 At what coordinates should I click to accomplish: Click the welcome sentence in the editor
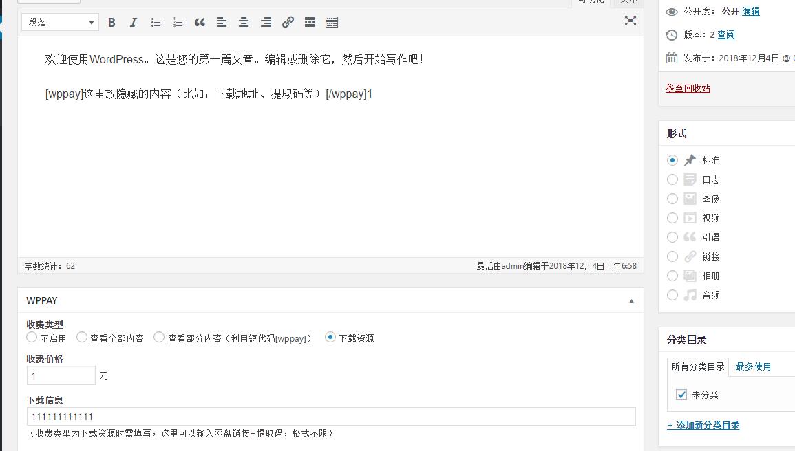tap(234, 59)
